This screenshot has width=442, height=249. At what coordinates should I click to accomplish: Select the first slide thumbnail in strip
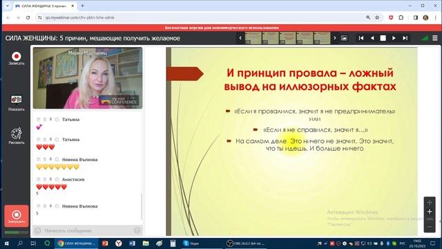(253, 38)
